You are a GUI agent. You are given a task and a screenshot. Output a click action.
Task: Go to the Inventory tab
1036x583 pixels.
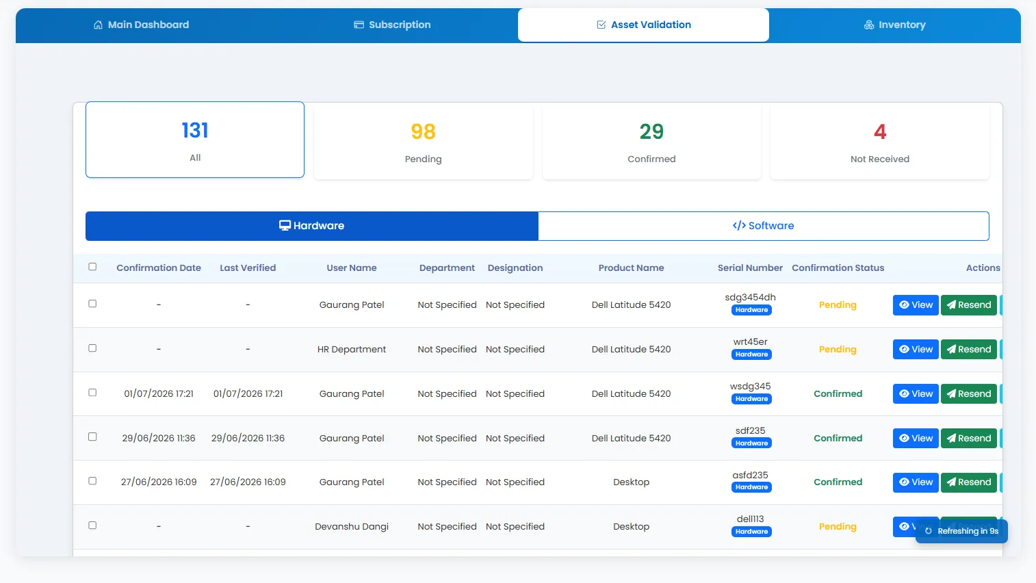coord(894,25)
